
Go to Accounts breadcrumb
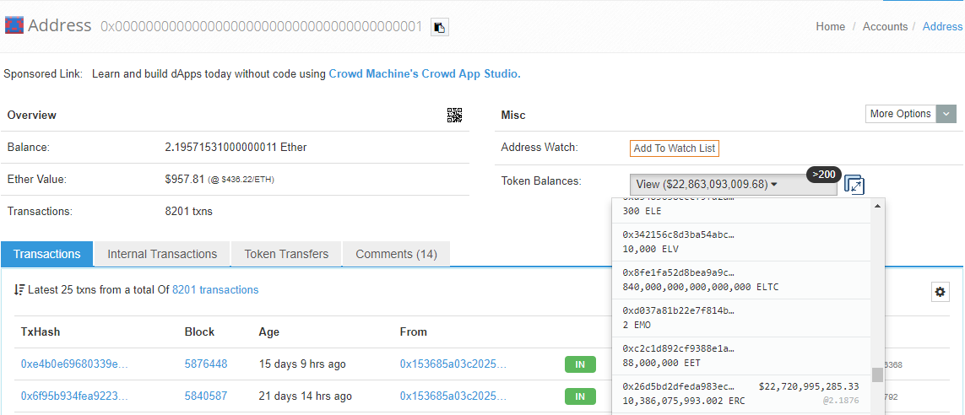coord(885,26)
